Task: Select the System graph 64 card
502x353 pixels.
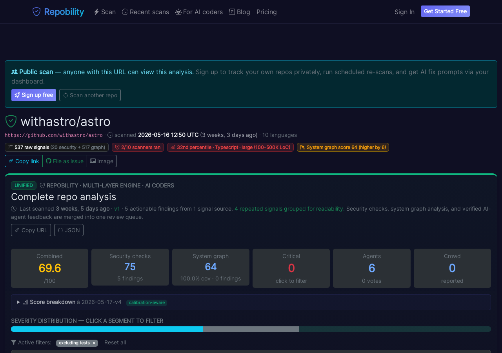Action: (211, 267)
